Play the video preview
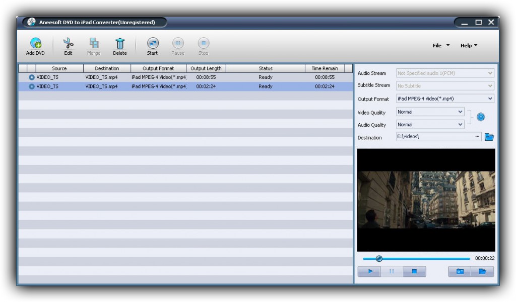 369,271
